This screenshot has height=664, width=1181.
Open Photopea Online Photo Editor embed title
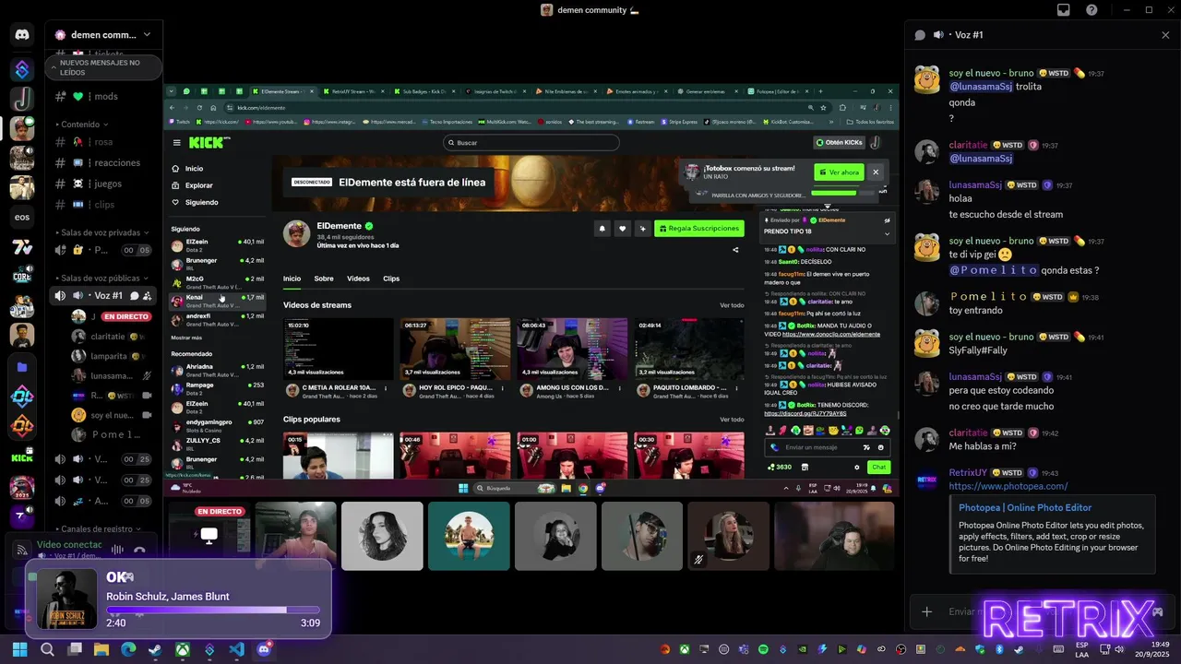(1025, 507)
